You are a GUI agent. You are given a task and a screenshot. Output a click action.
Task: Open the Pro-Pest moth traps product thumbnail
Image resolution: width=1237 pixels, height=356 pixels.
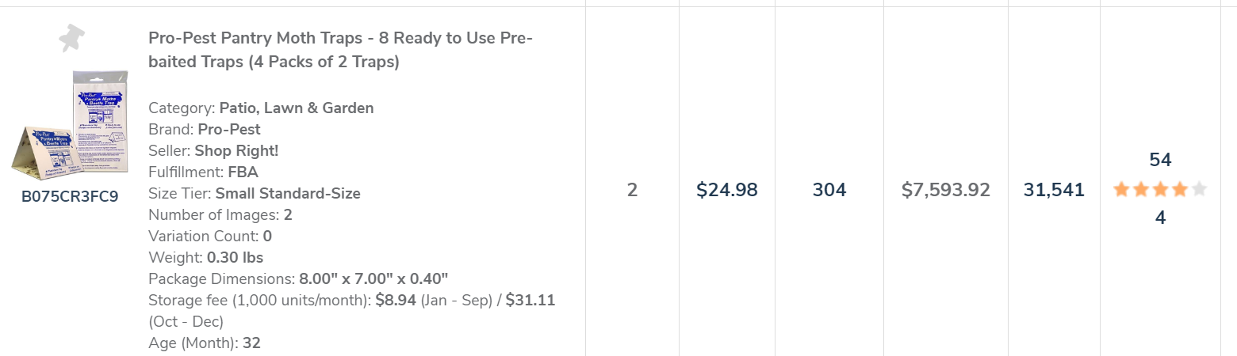pos(70,125)
